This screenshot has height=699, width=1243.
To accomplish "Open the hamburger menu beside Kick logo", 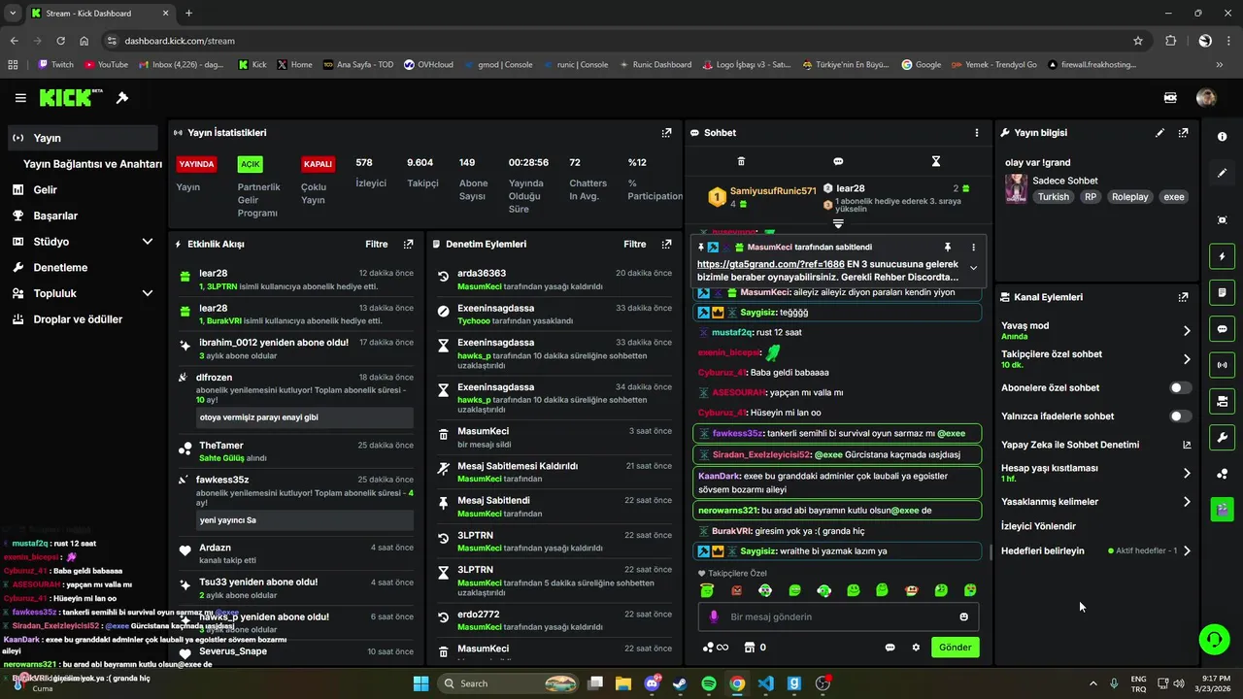I will coord(20,98).
